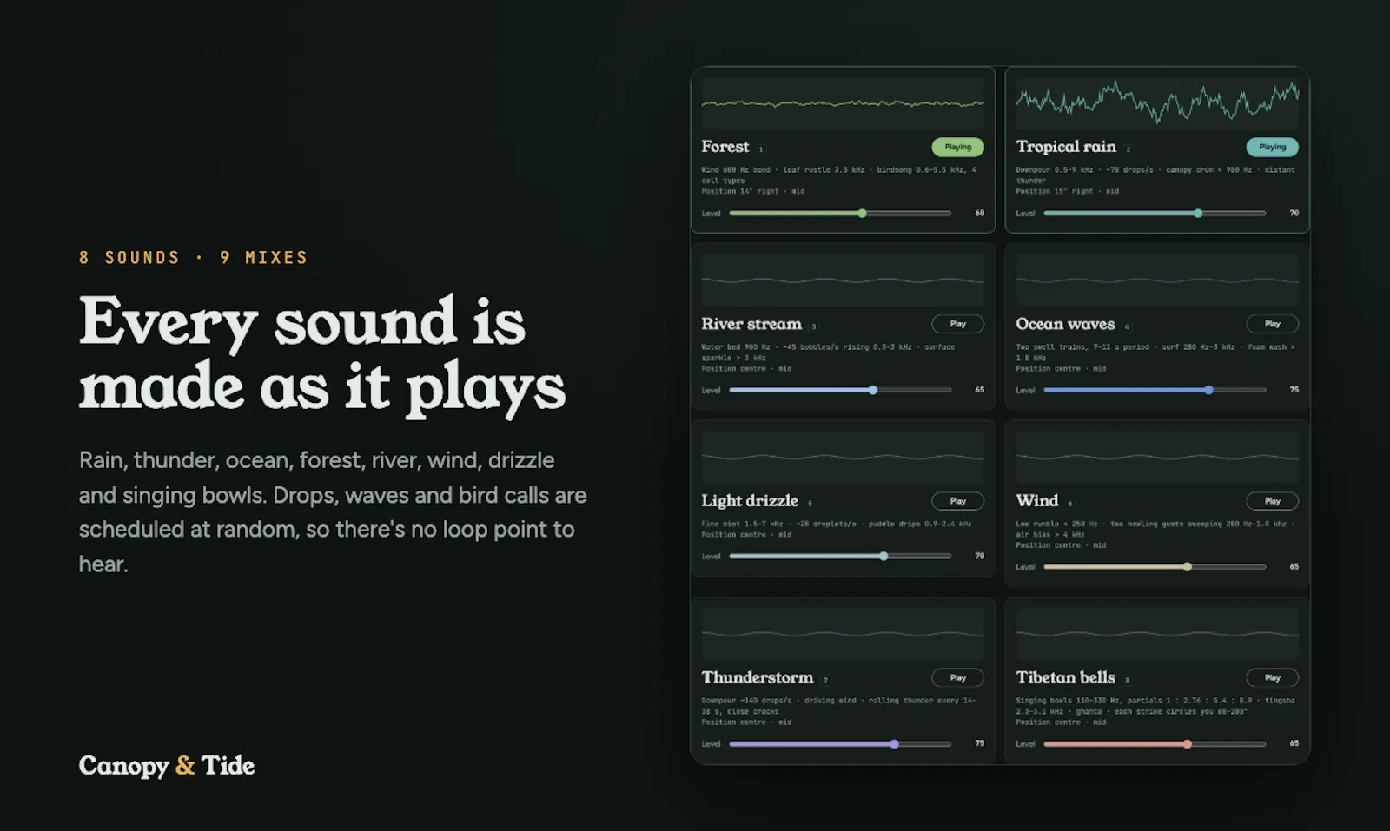The width and height of the screenshot is (1390, 831).
Task: Click the Forest level value 60
Action: tap(979, 213)
